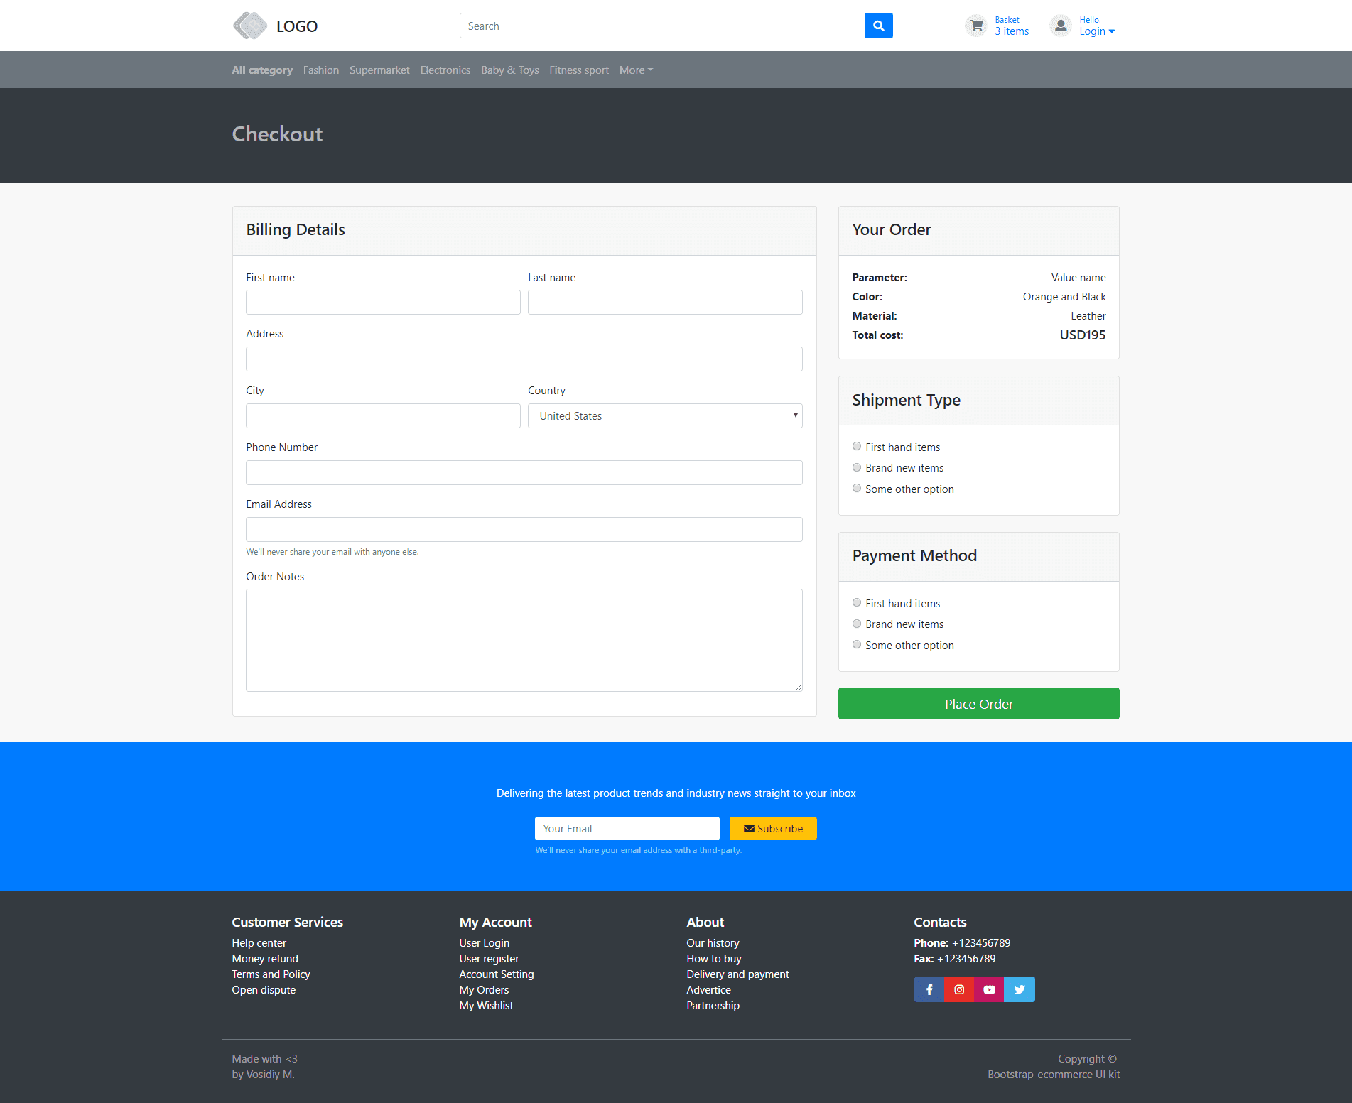This screenshot has width=1352, height=1103.
Task: Open the Facebook social icon
Action: [x=929, y=989]
